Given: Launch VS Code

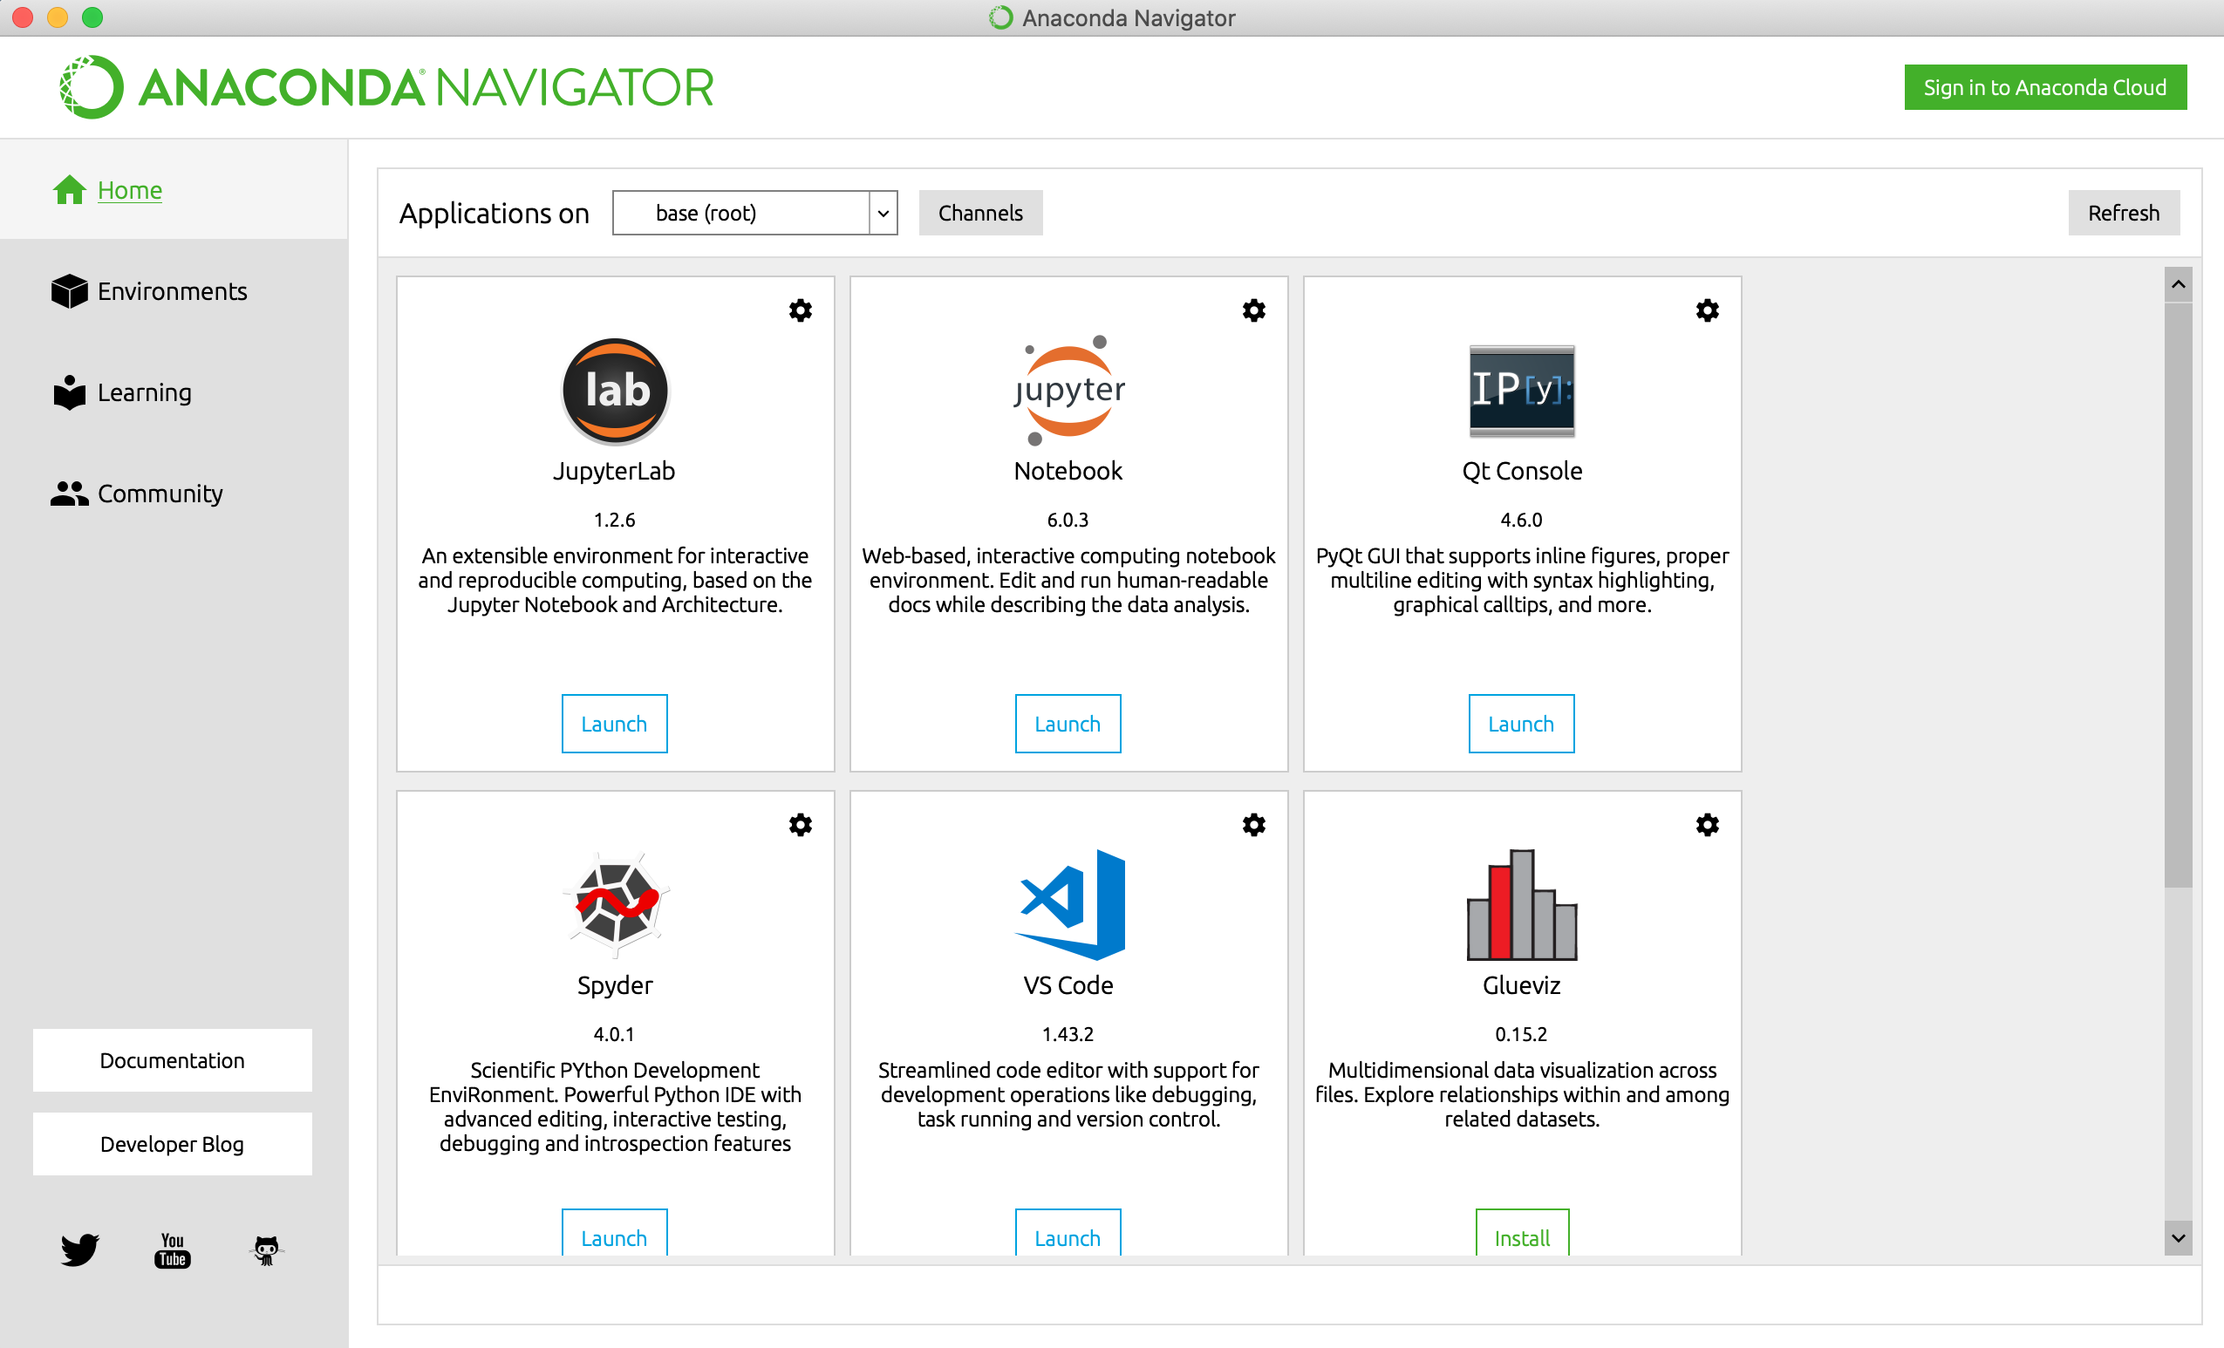Looking at the screenshot, I should (x=1068, y=1235).
